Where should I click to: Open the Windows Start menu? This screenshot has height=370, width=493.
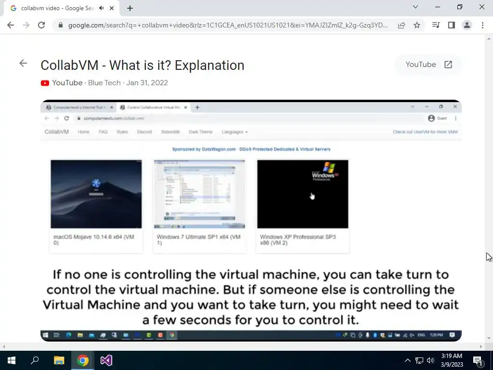click(x=12, y=360)
